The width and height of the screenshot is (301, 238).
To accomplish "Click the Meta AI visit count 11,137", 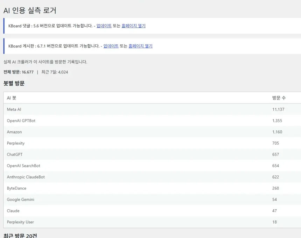I will click(x=278, y=109).
